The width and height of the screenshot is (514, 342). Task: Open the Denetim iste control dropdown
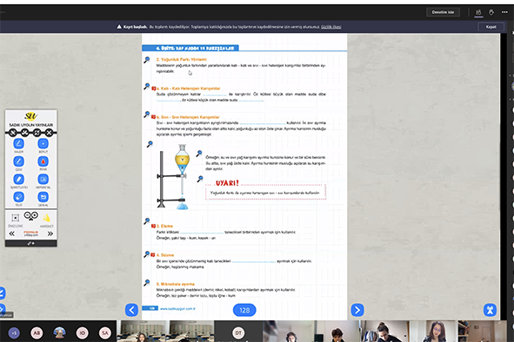tap(443, 12)
